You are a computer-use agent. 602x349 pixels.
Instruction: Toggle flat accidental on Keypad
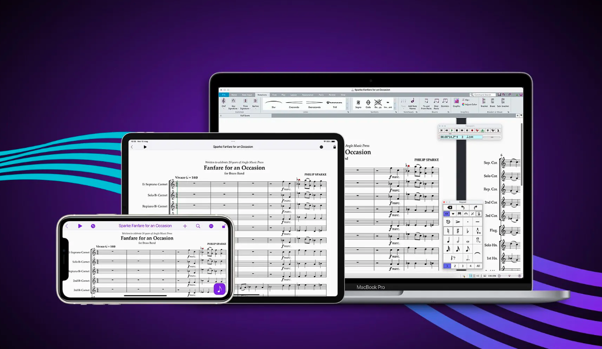[468, 231]
